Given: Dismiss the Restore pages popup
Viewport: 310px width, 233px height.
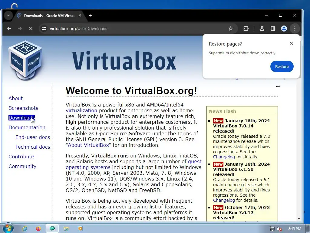Looking at the screenshot, I should pos(291,43).
